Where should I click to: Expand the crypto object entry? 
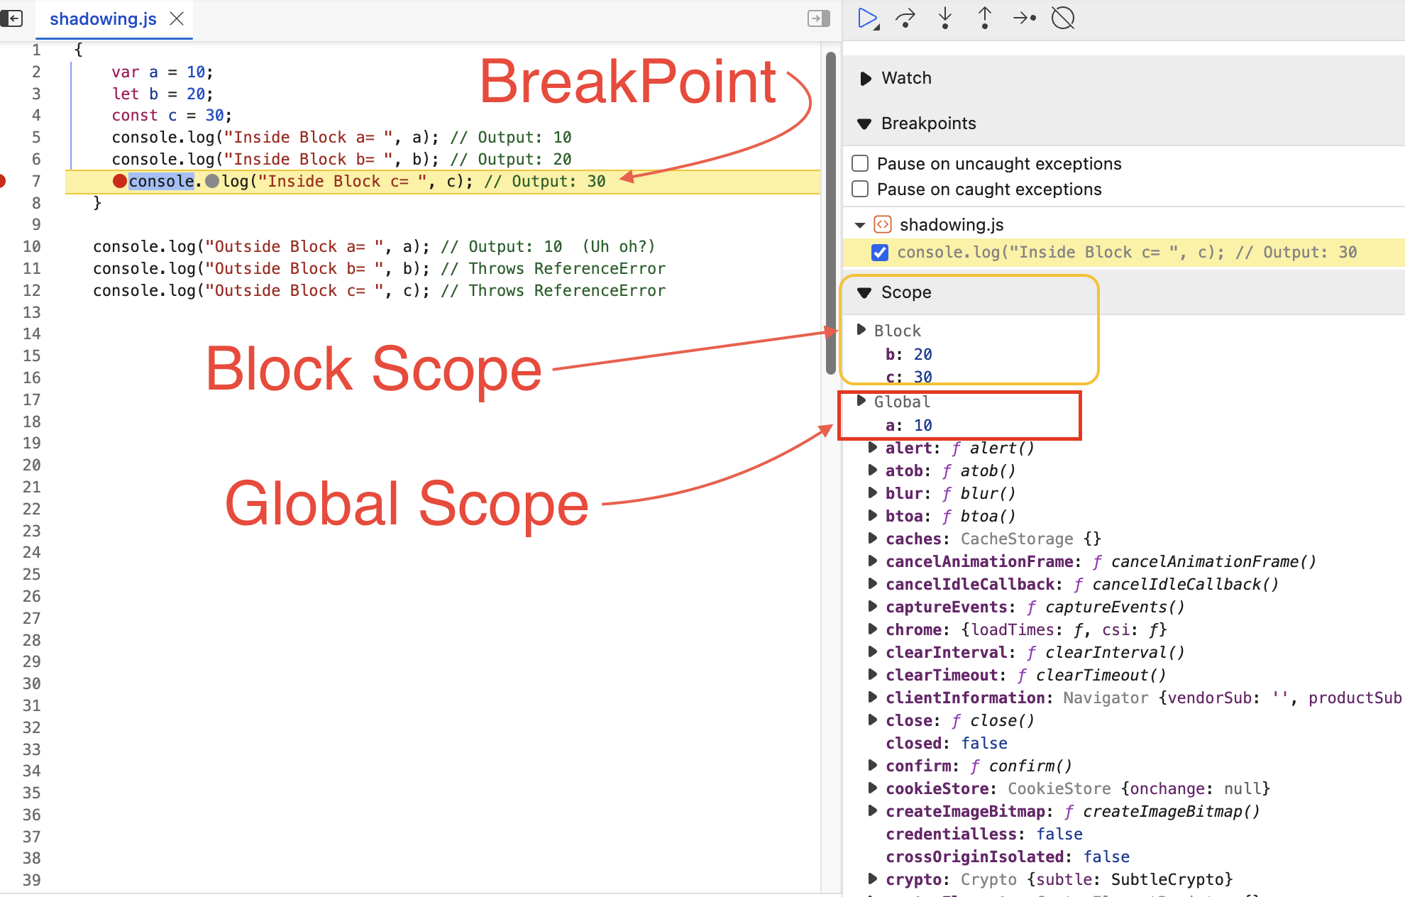point(872,879)
